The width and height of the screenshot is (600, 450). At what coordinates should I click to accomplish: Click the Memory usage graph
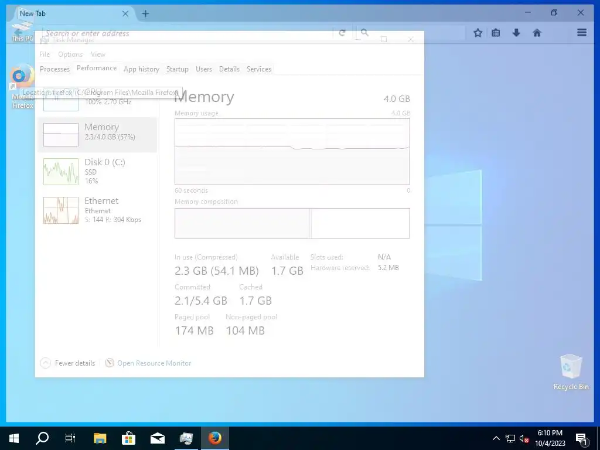coord(292,152)
